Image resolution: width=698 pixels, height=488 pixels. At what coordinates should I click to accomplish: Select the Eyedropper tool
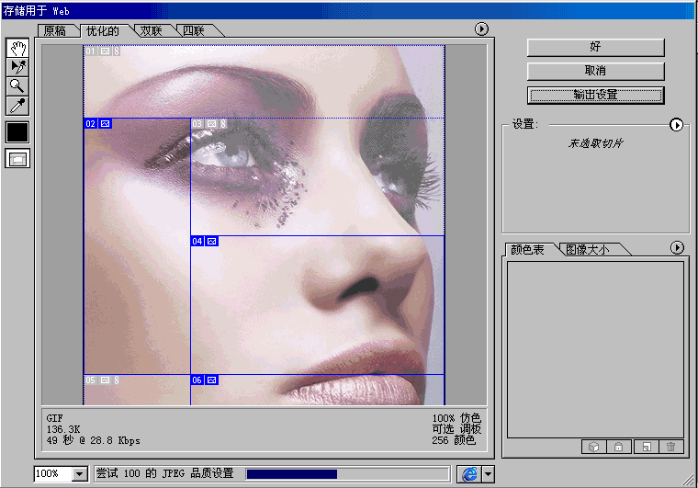click(x=17, y=105)
